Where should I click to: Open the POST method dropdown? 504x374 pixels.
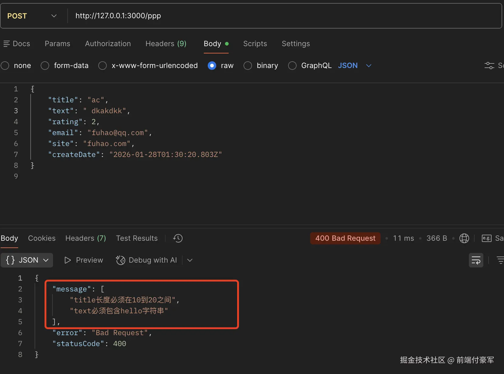[x=32, y=16]
